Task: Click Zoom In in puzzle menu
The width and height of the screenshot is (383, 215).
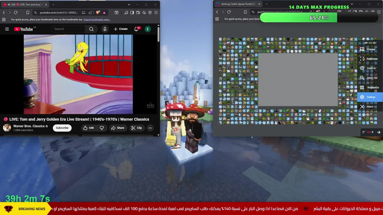Action: pyautogui.click(x=370, y=68)
